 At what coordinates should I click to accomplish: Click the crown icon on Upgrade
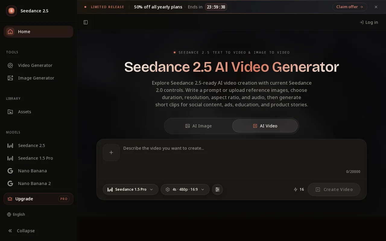tap(10, 199)
